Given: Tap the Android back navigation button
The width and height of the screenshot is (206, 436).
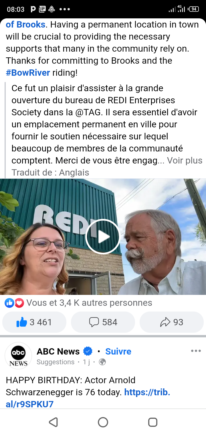Looking at the screenshot, I should tap(53, 422).
